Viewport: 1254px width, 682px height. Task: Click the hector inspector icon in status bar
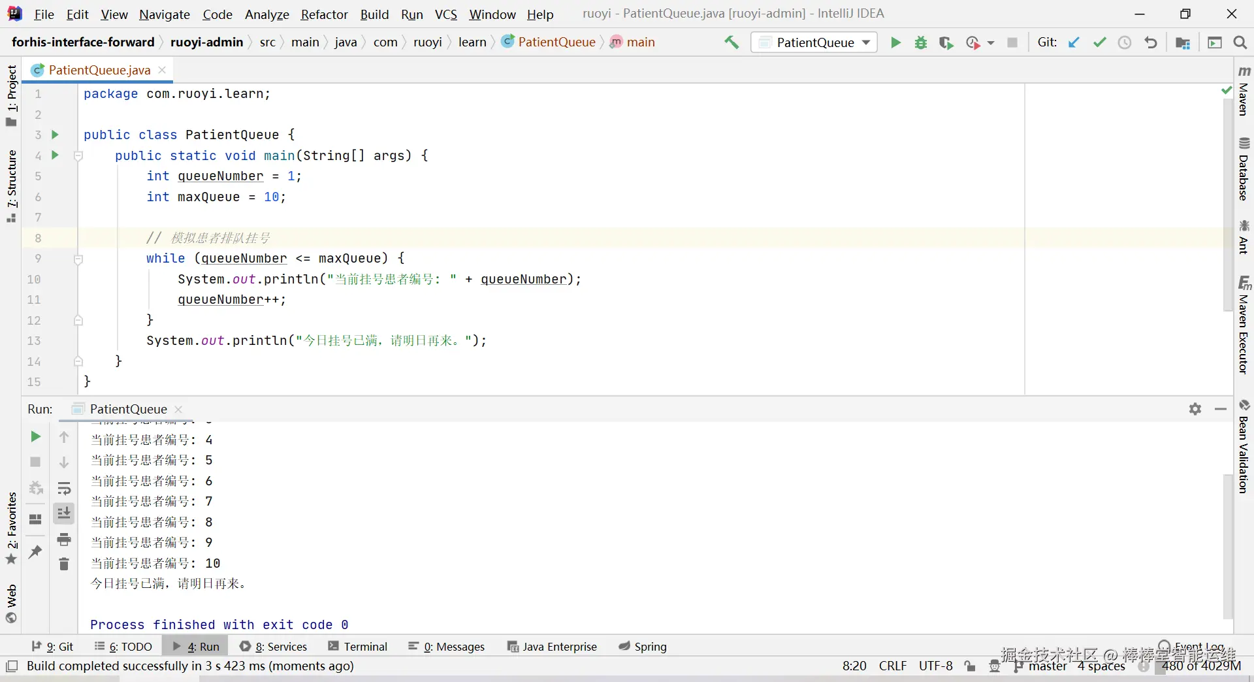point(995,666)
